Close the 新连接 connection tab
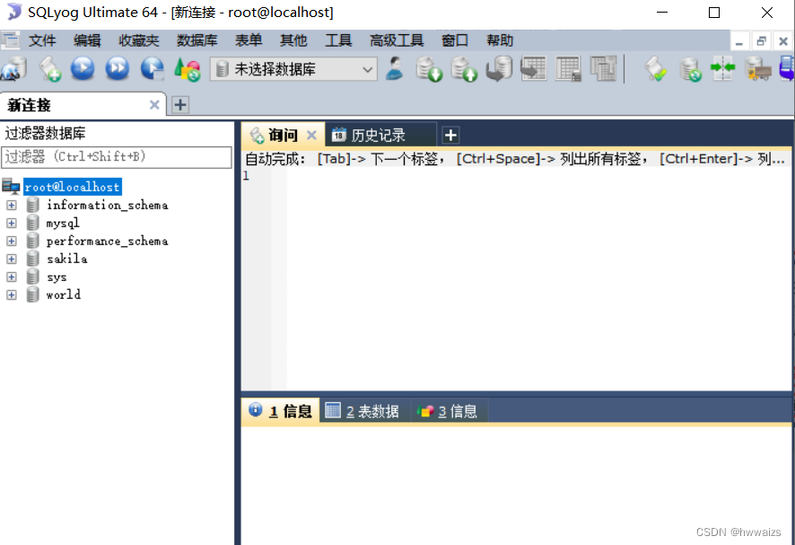The image size is (795, 545). click(x=154, y=105)
